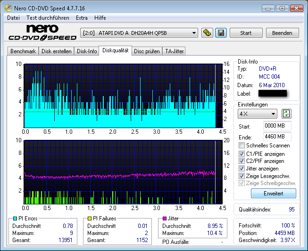Viewport: 308px width, 251px height.
Task: Click the date 6 Mar 2010
Action: tap(272, 85)
